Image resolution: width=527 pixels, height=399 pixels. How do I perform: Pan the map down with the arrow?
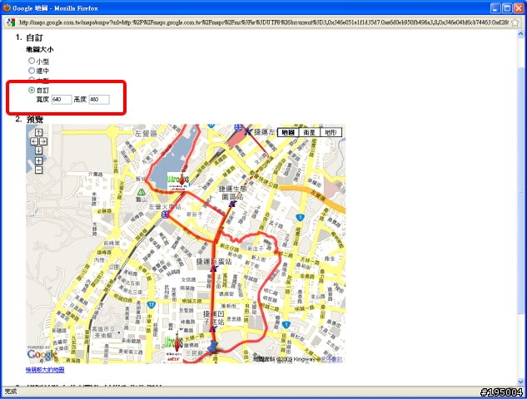click(38, 150)
